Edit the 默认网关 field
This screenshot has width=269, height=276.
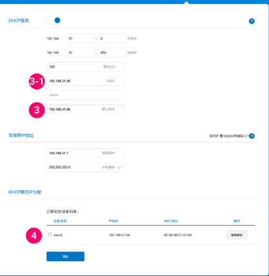tap(85, 110)
